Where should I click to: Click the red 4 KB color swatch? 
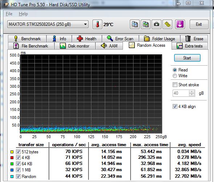click(12, 158)
